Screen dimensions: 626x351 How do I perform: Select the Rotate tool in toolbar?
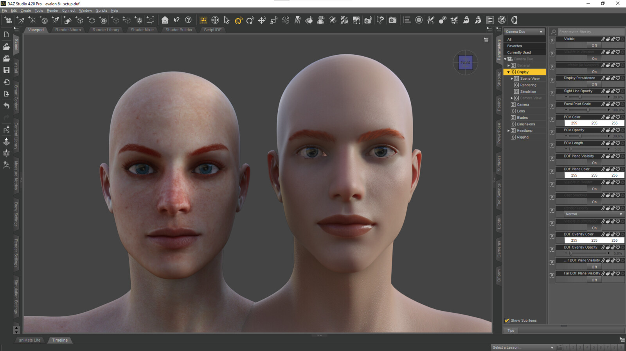250,20
